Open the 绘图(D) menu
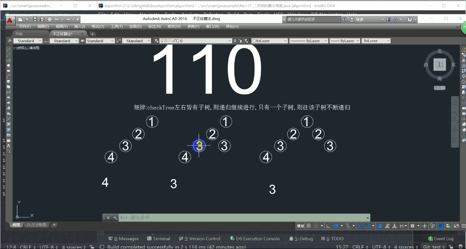The height and width of the screenshot is (249, 466). pyautogui.click(x=136, y=27)
